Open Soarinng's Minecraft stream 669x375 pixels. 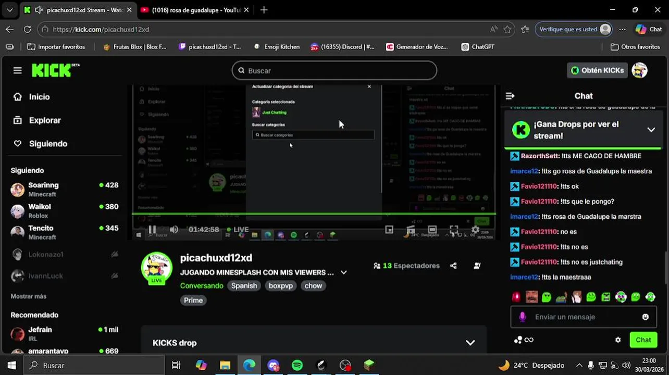[65, 189]
